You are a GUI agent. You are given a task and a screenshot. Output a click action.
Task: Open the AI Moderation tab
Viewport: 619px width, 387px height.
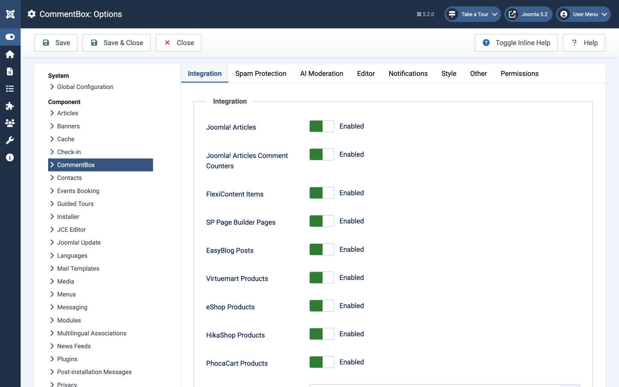(322, 74)
